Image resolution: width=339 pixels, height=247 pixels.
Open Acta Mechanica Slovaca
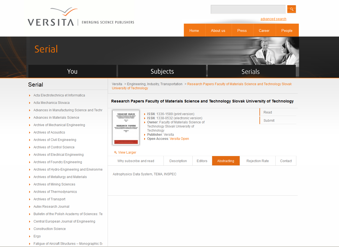[x=51, y=103]
